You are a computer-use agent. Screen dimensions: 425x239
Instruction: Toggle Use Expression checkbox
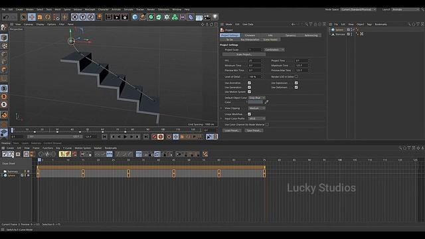coord(296,83)
